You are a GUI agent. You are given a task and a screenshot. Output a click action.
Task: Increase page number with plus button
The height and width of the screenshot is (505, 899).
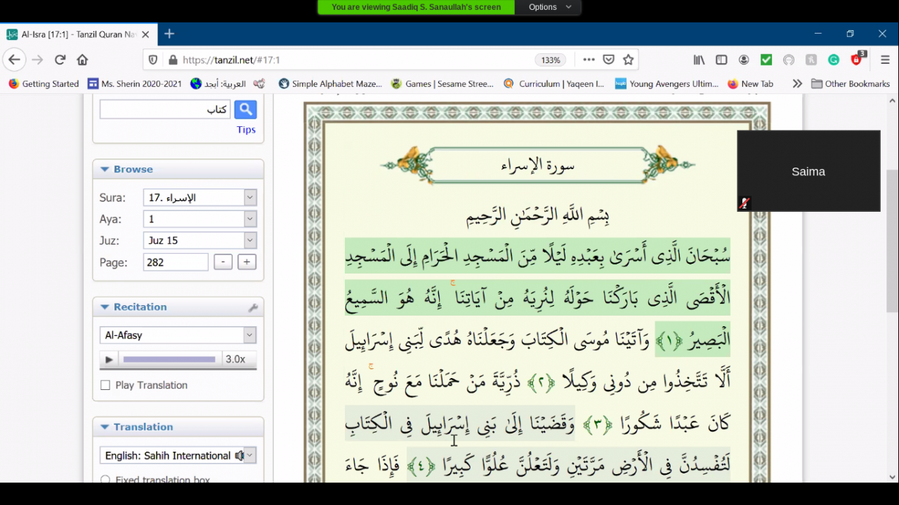(x=247, y=262)
